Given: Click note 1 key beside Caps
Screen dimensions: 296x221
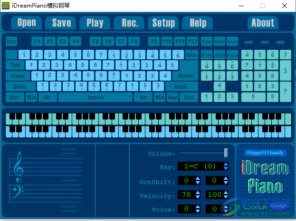Looking at the screenshot, I should pyautogui.click(x=37, y=76).
